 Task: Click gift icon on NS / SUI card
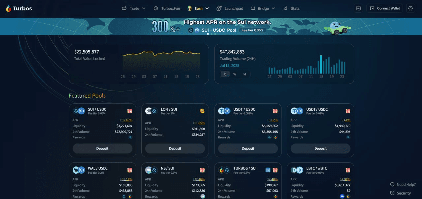click(x=202, y=170)
